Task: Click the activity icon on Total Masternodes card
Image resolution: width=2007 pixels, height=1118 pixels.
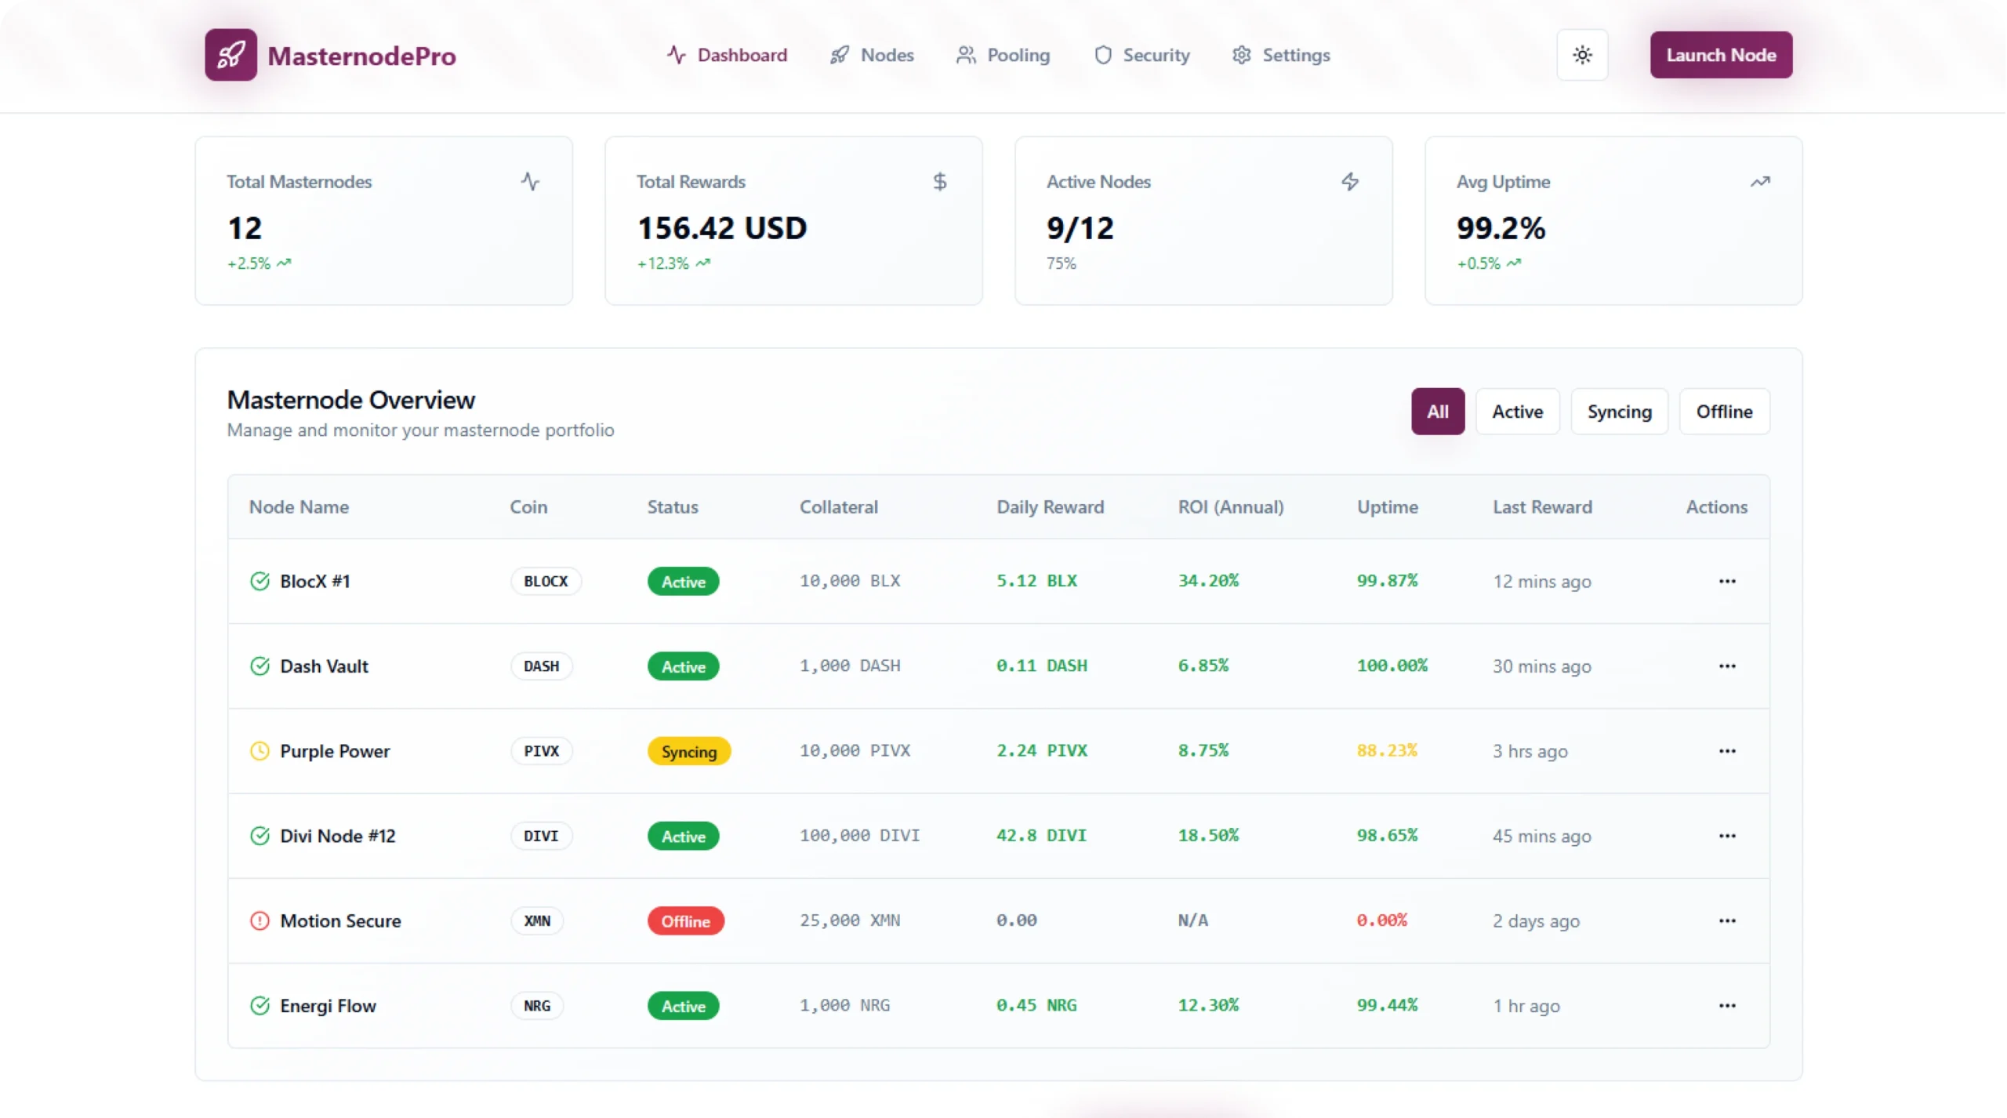Action: pos(531,181)
